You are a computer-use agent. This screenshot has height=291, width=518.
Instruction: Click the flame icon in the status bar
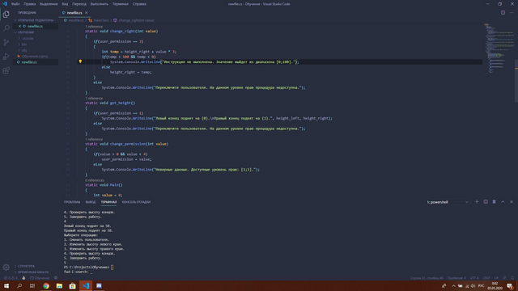click(23, 278)
